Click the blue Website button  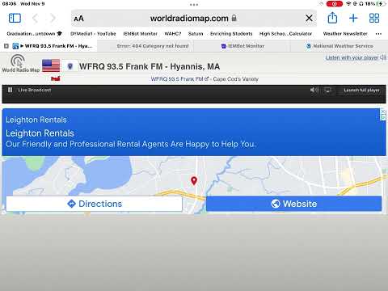[293, 204]
